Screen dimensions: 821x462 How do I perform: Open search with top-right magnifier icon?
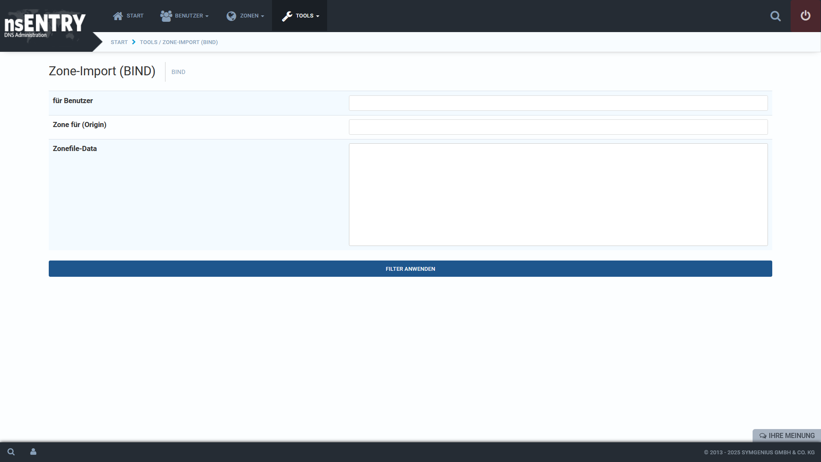[x=775, y=16]
